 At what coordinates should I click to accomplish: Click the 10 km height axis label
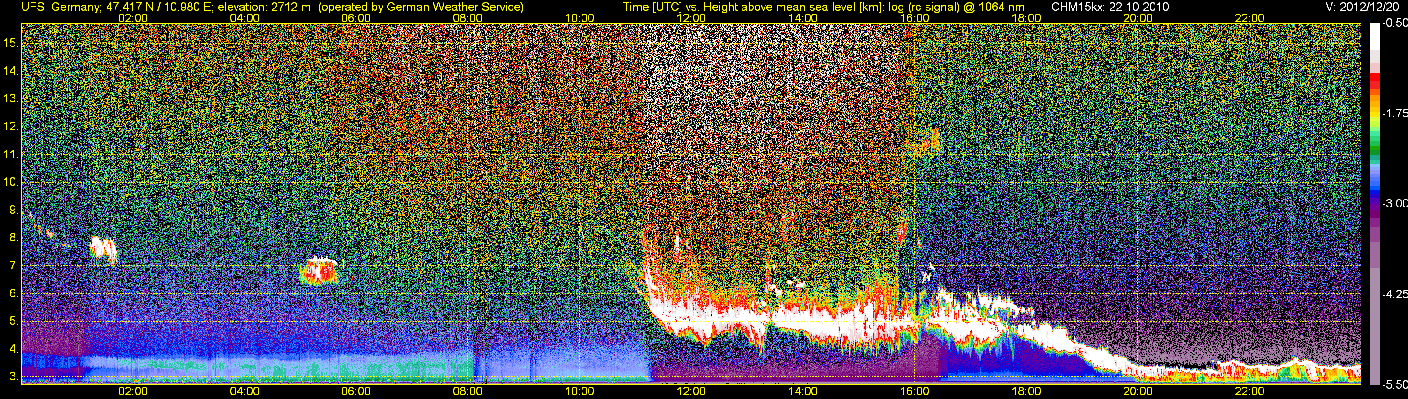pyautogui.click(x=11, y=182)
